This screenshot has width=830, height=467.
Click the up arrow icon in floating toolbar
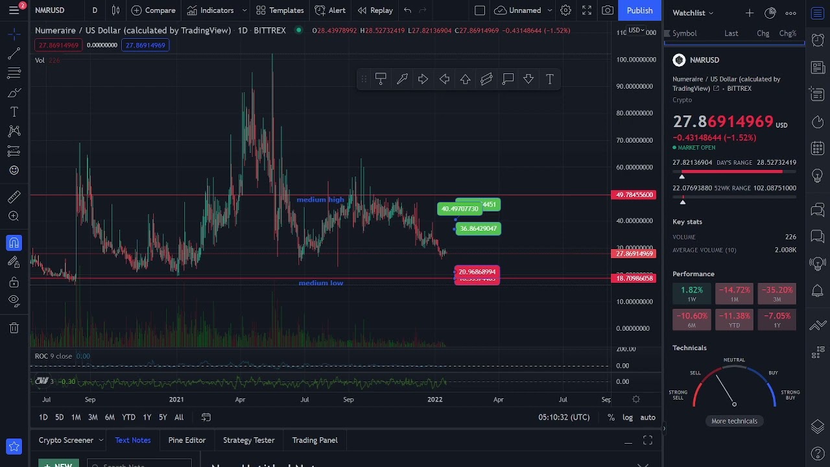click(x=466, y=79)
